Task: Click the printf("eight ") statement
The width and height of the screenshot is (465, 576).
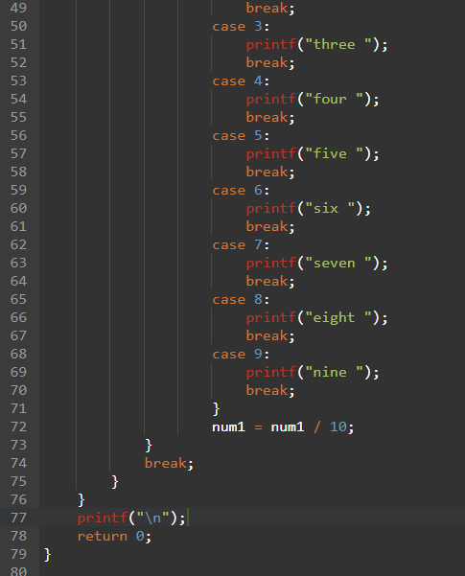Action: (x=316, y=317)
